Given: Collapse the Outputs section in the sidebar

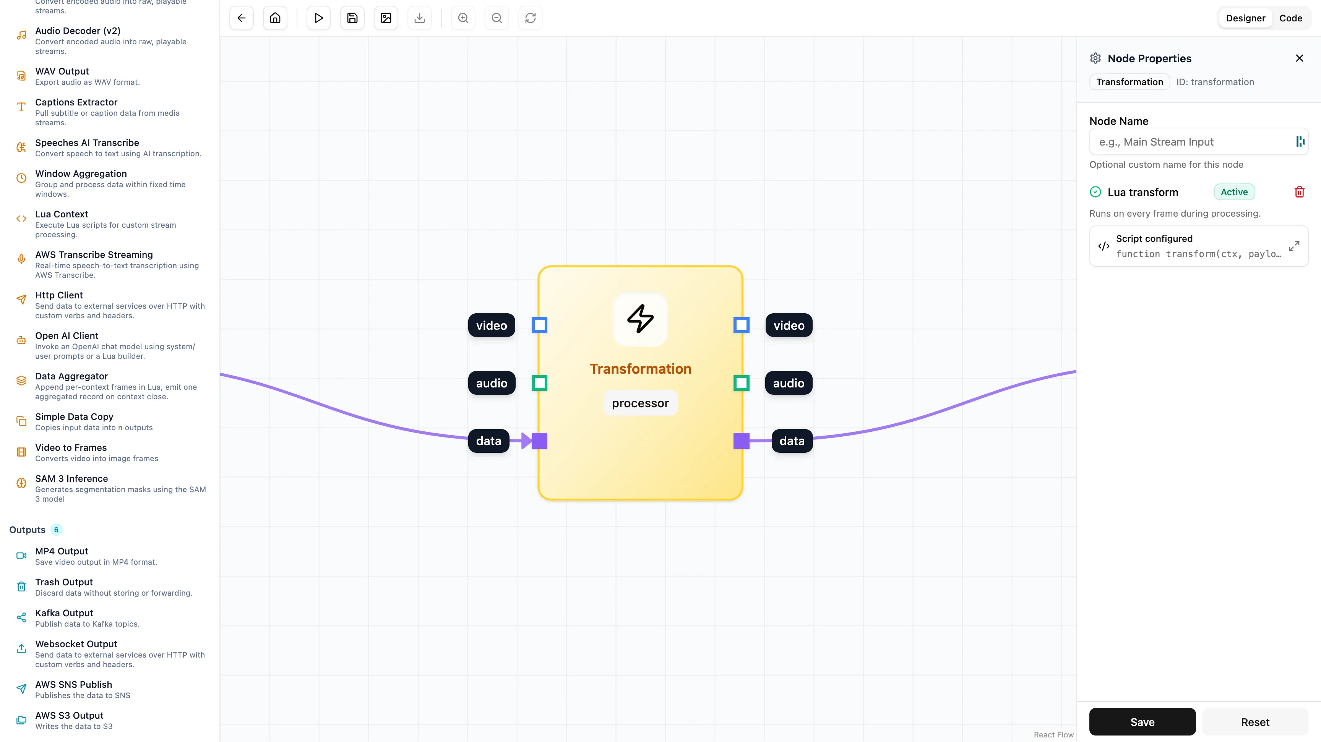Looking at the screenshot, I should point(27,530).
